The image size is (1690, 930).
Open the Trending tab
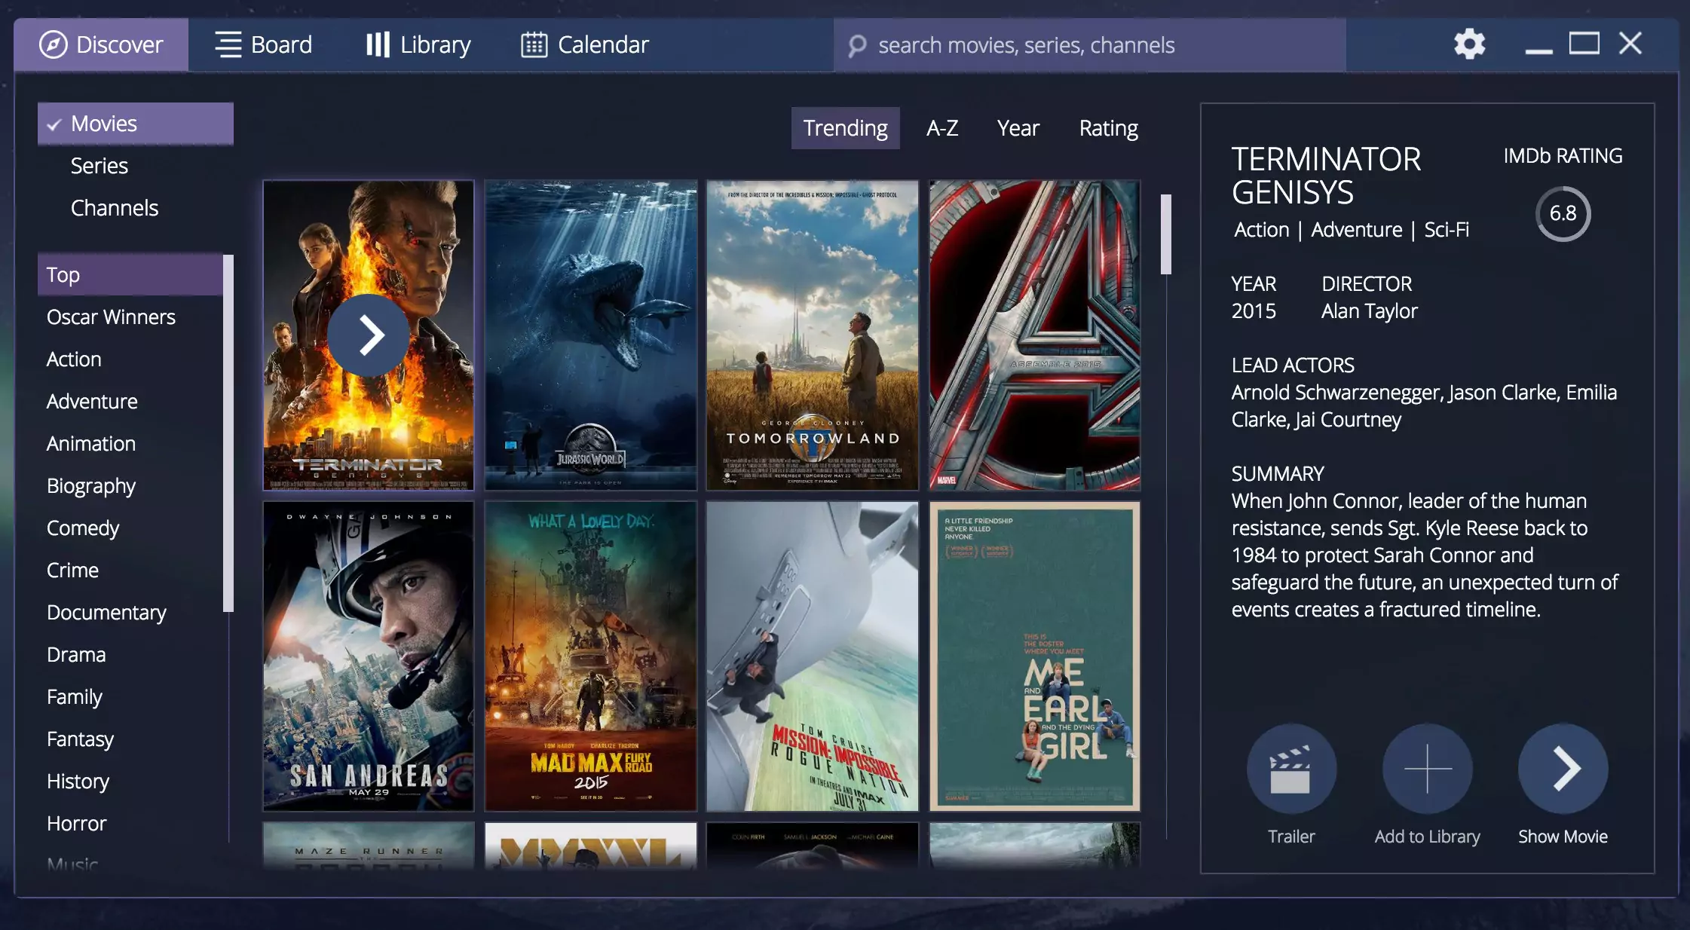845,128
